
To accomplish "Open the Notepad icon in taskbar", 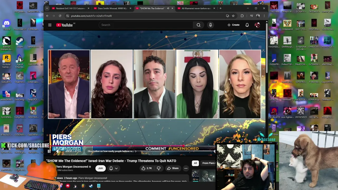I will (x=98, y=186).
